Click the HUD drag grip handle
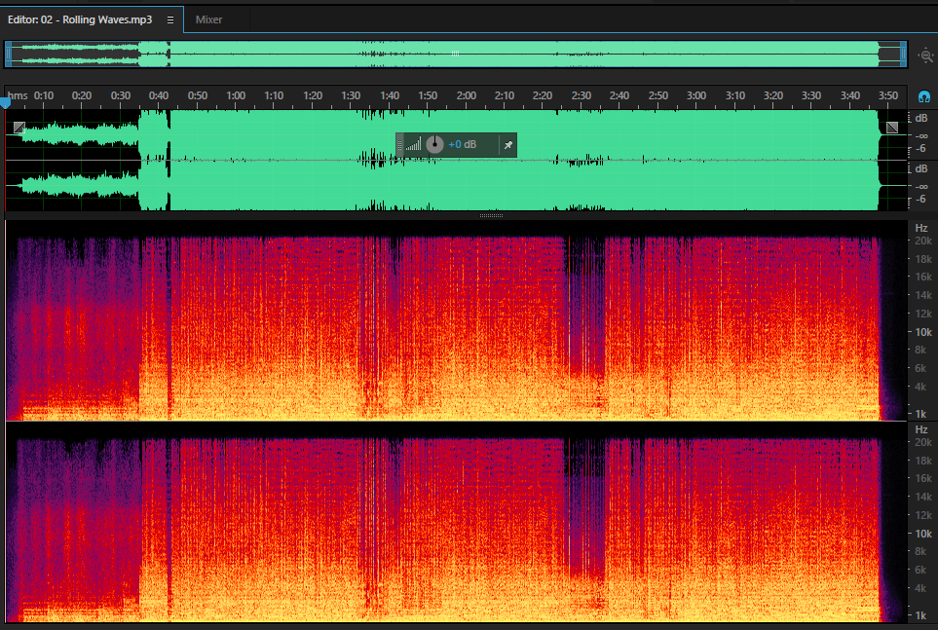Screen dimensions: 938x630 399,145
